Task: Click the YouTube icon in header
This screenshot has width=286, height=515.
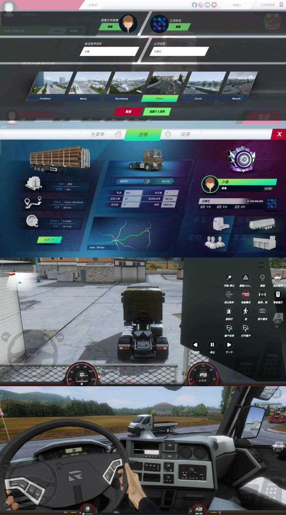Action: coord(214,5)
